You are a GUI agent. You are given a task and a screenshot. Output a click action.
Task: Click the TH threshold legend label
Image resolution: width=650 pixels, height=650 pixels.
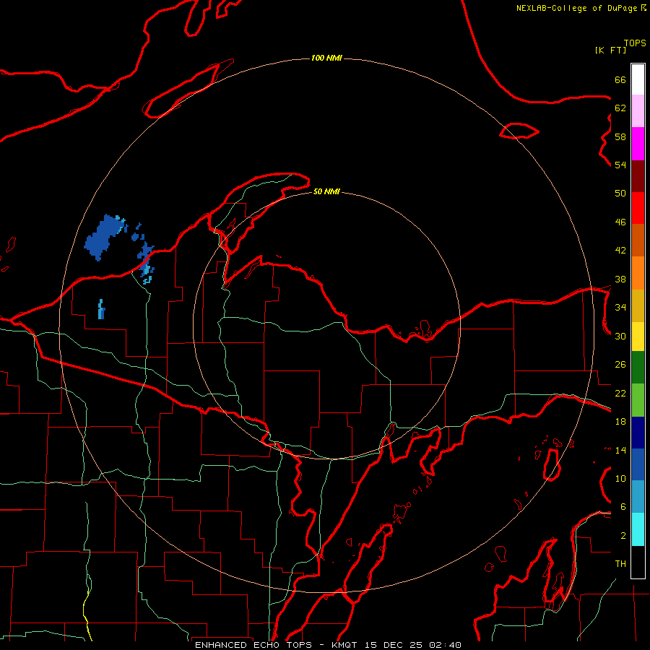(x=620, y=564)
